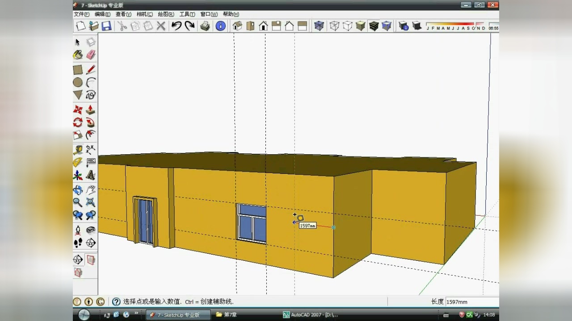The image size is (572, 321).
Task: Select the Freehand tool
Action: point(91,95)
